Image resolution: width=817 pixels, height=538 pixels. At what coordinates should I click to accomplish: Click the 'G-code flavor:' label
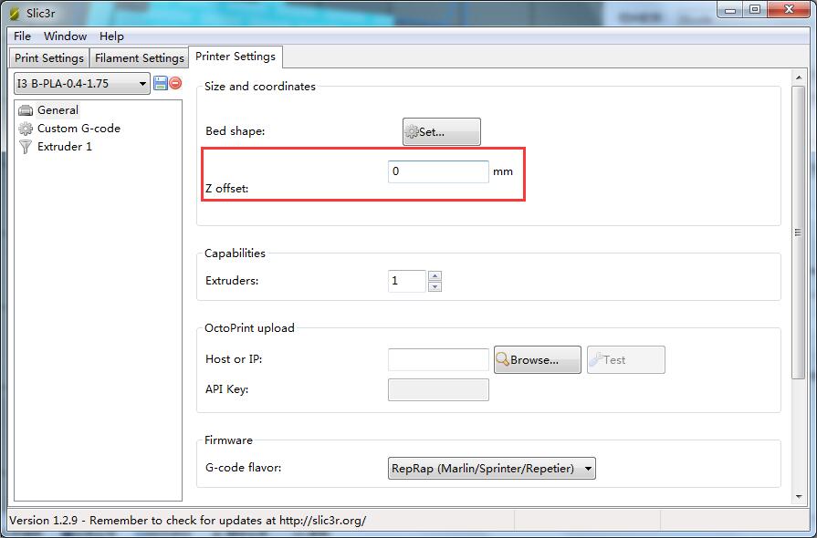point(244,468)
